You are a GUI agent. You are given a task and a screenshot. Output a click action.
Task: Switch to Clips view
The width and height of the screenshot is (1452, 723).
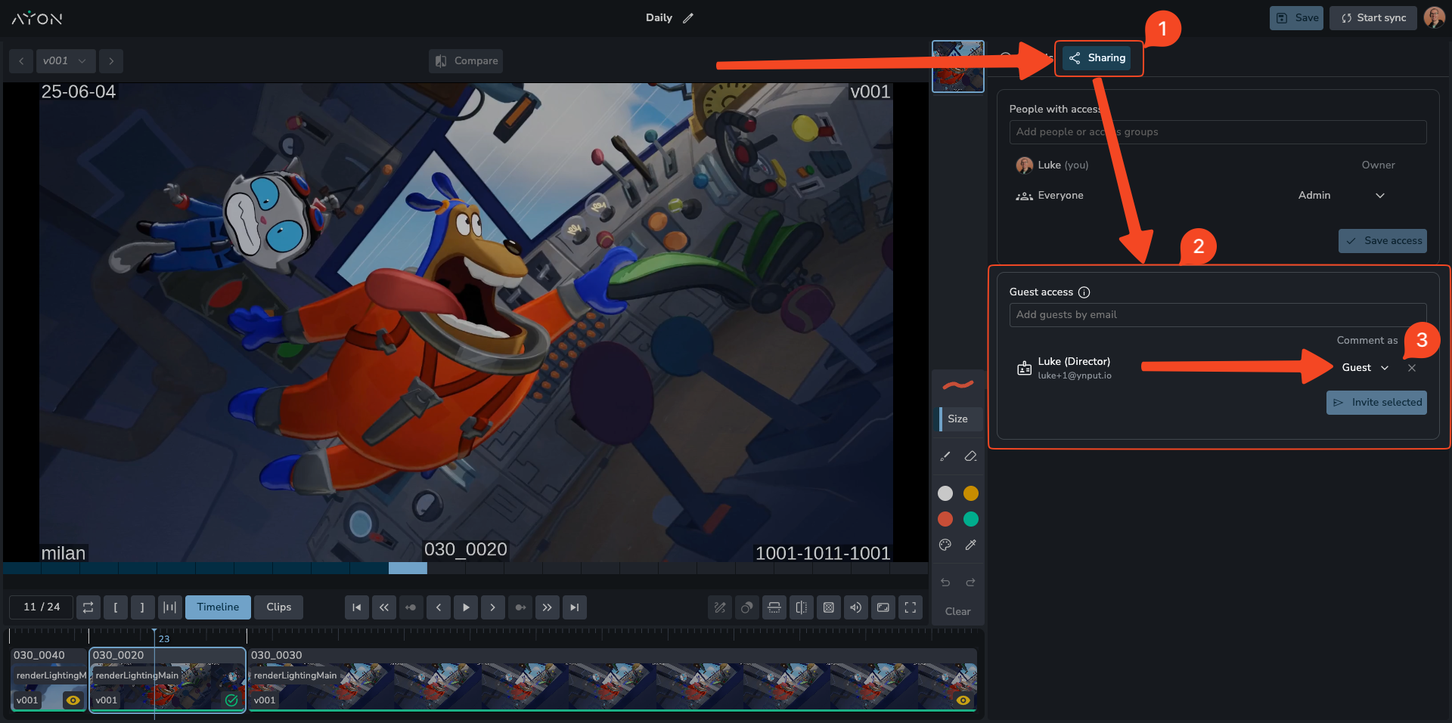(x=279, y=607)
